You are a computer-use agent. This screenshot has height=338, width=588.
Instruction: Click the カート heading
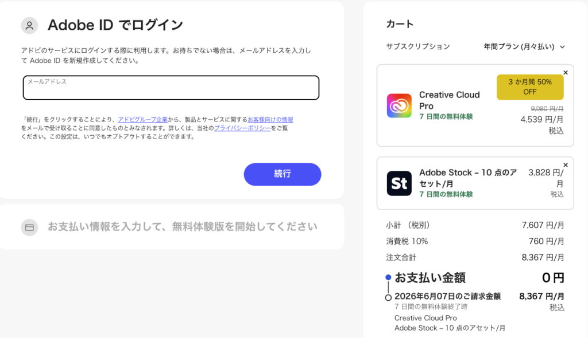click(400, 24)
